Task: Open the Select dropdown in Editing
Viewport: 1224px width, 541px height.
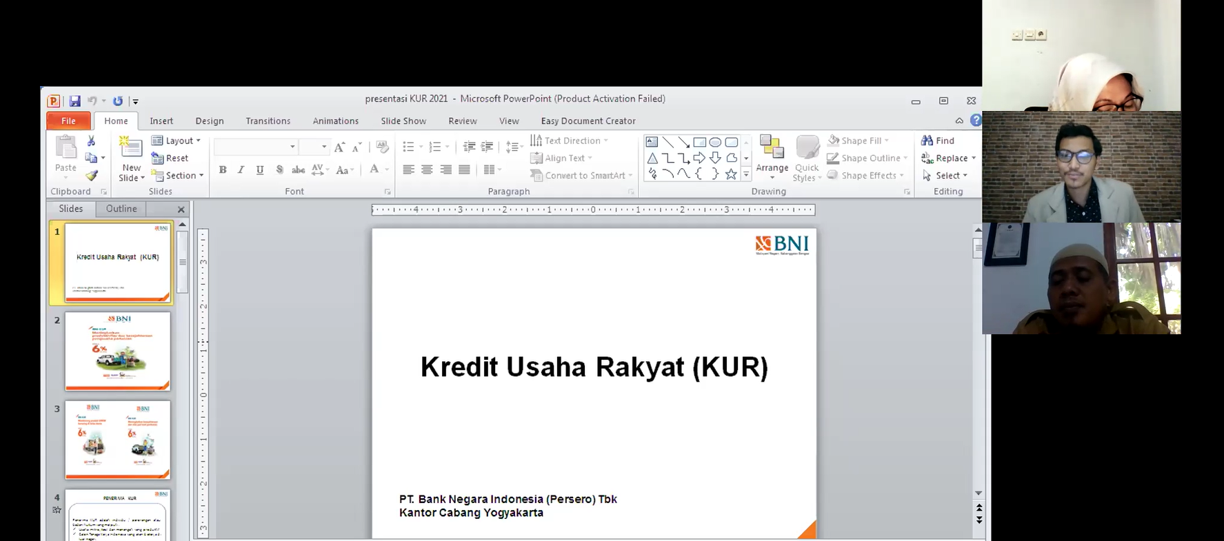Action: pyautogui.click(x=945, y=176)
